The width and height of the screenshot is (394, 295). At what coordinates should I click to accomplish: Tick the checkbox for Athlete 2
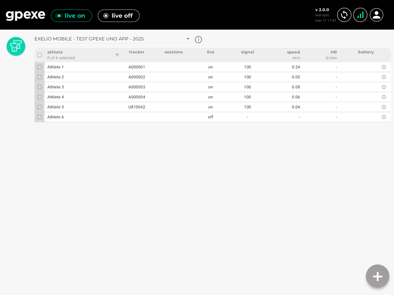[x=39, y=77]
